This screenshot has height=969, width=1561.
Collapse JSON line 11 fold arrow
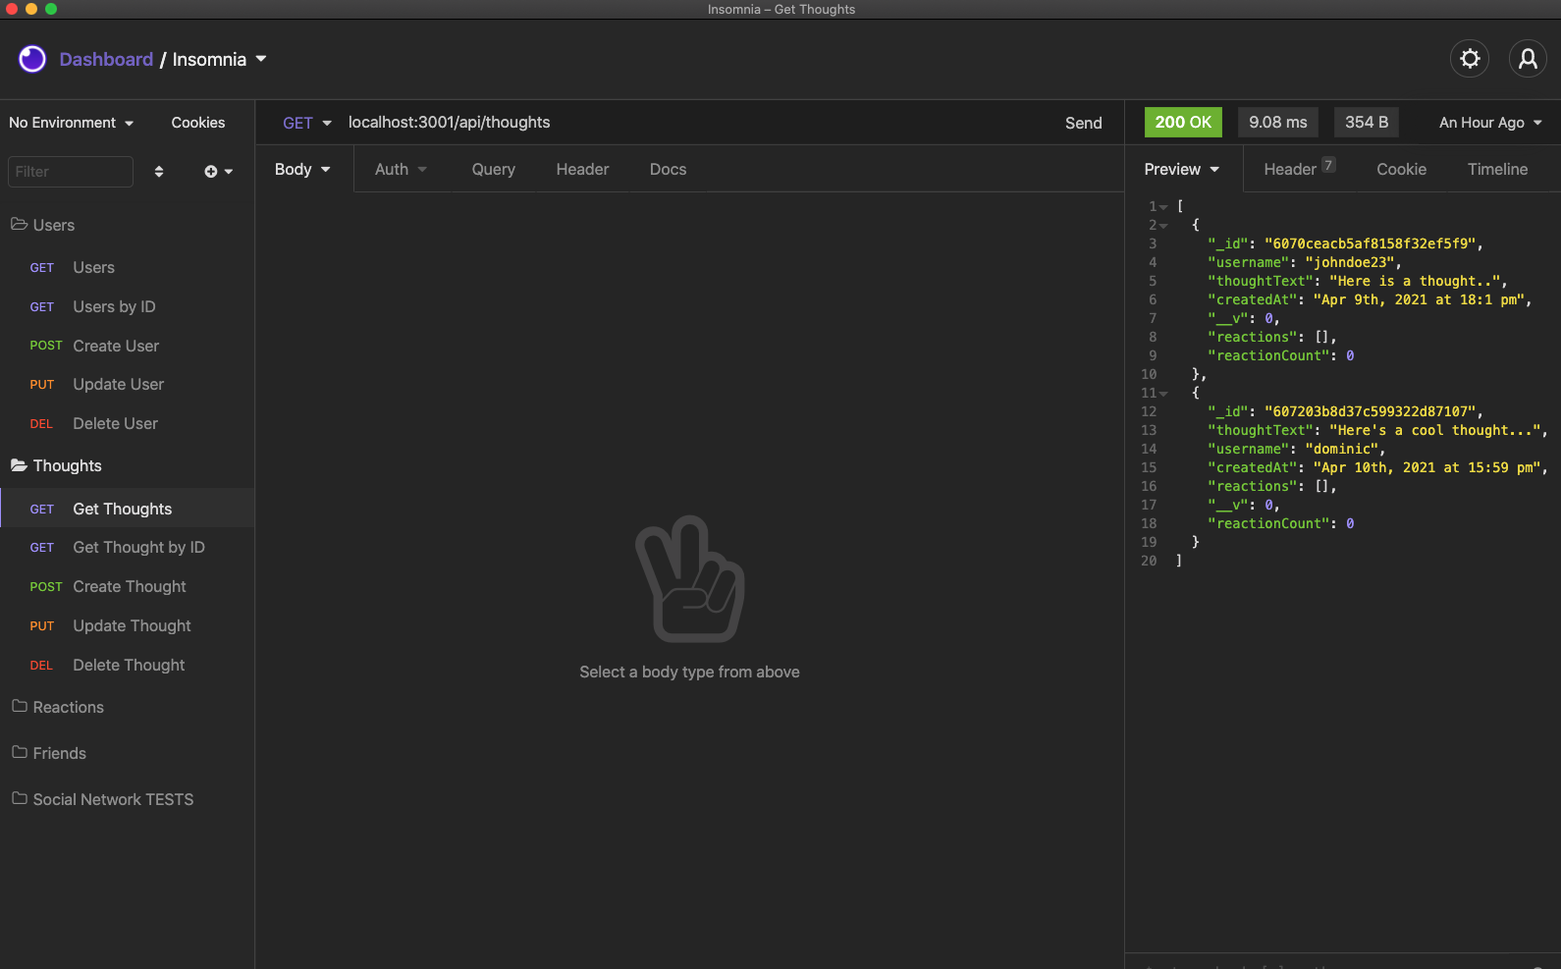point(1164,394)
